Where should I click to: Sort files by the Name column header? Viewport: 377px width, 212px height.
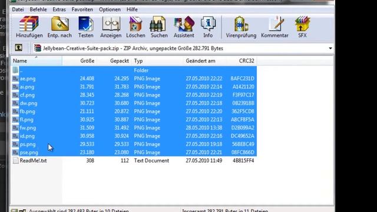coord(37,61)
